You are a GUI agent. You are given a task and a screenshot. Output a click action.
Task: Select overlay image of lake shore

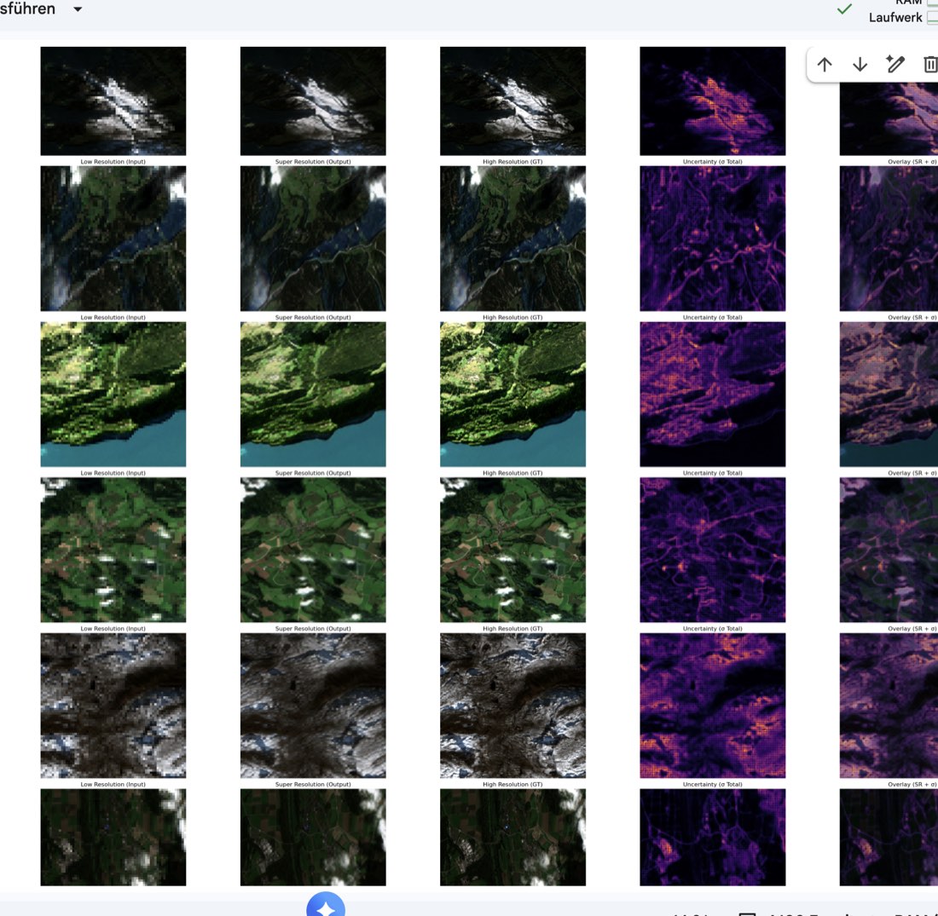tap(889, 394)
